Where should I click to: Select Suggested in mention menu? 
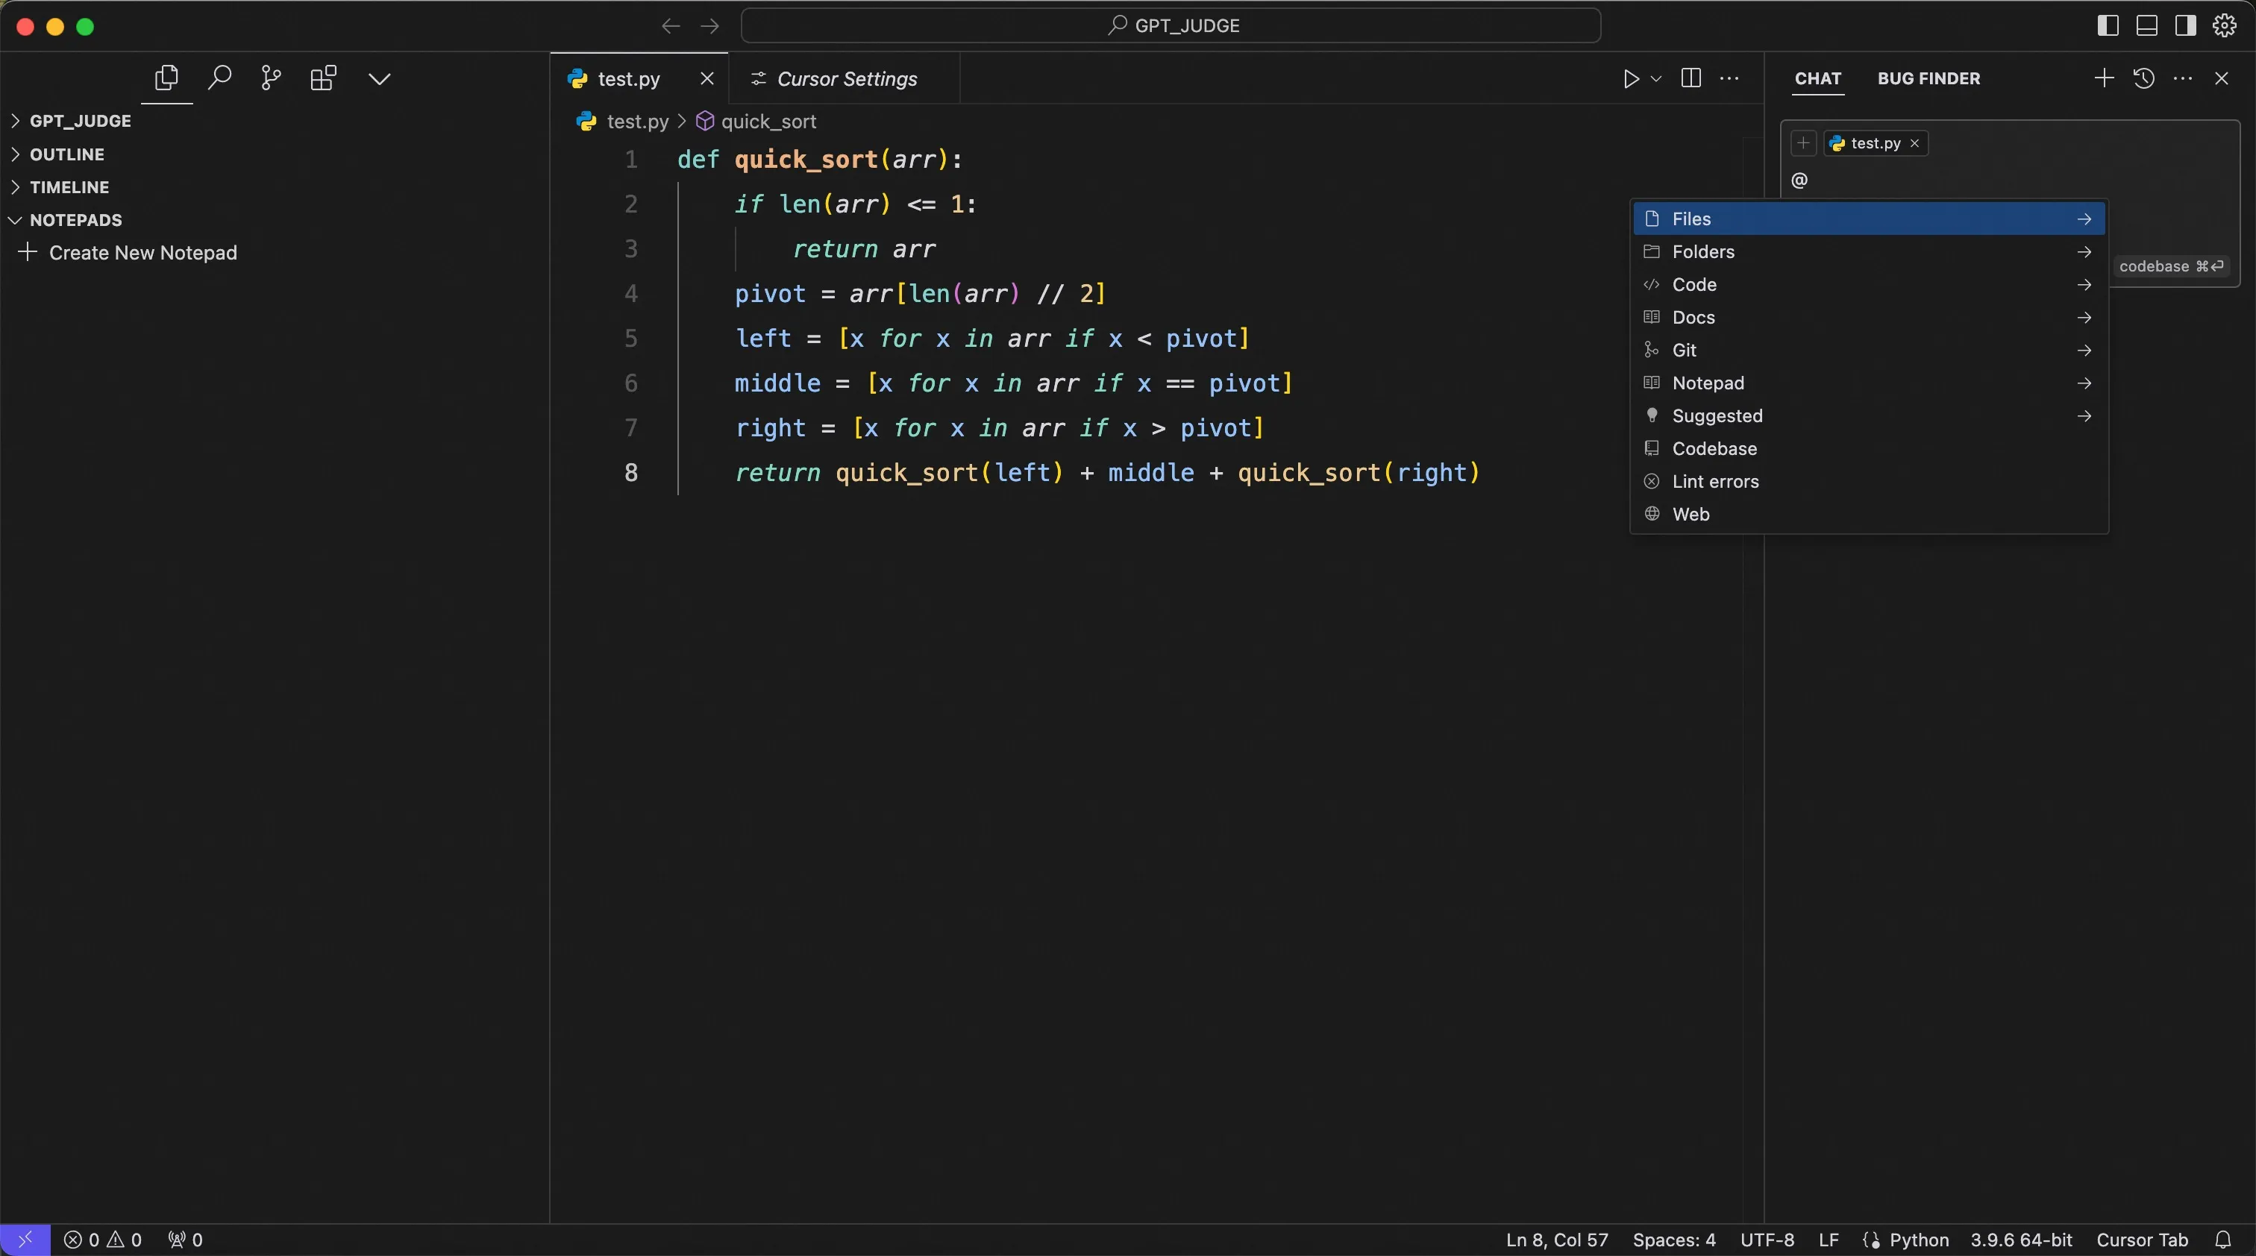[x=1868, y=415]
